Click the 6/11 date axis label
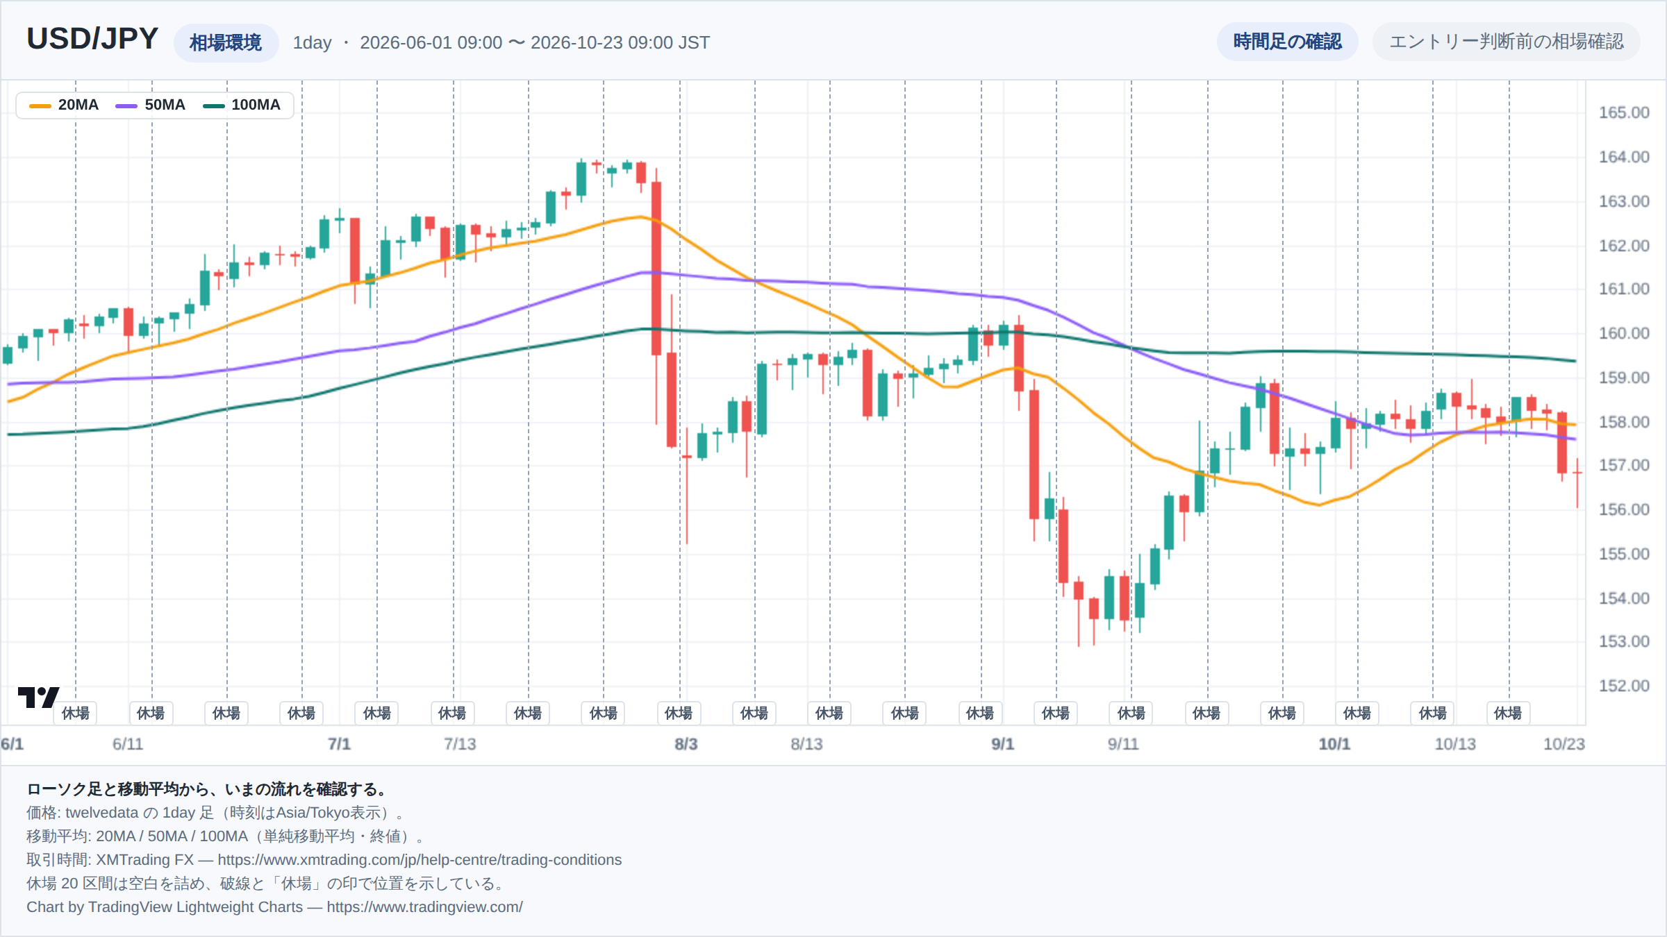 coord(128,744)
